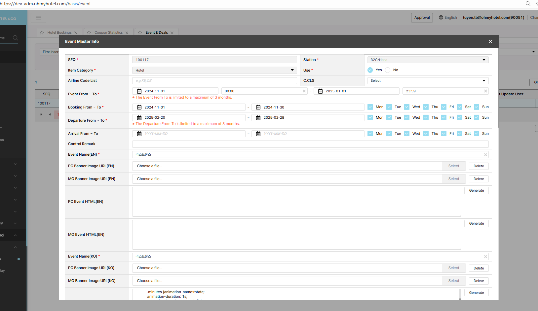Open the Event From date calendar icon
The image size is (538, 311).
click(x=139, y=91)
